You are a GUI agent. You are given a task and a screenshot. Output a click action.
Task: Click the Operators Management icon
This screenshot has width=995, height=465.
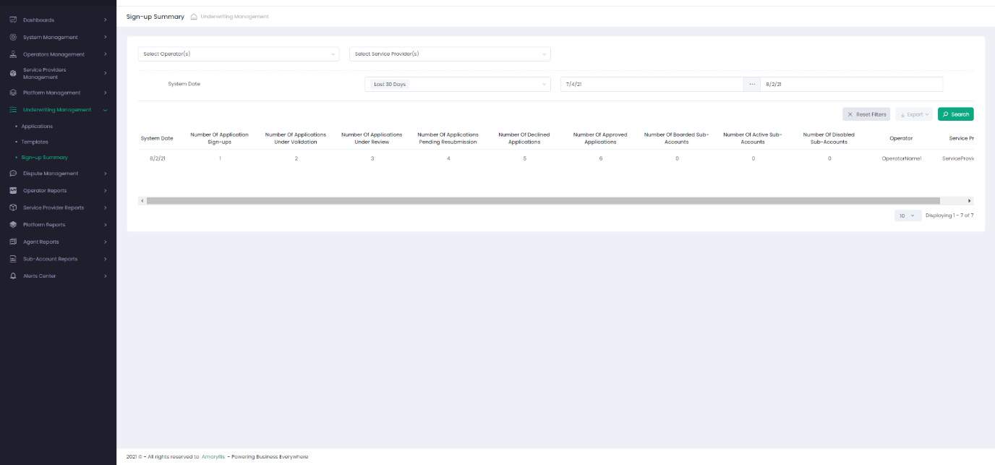13,54
